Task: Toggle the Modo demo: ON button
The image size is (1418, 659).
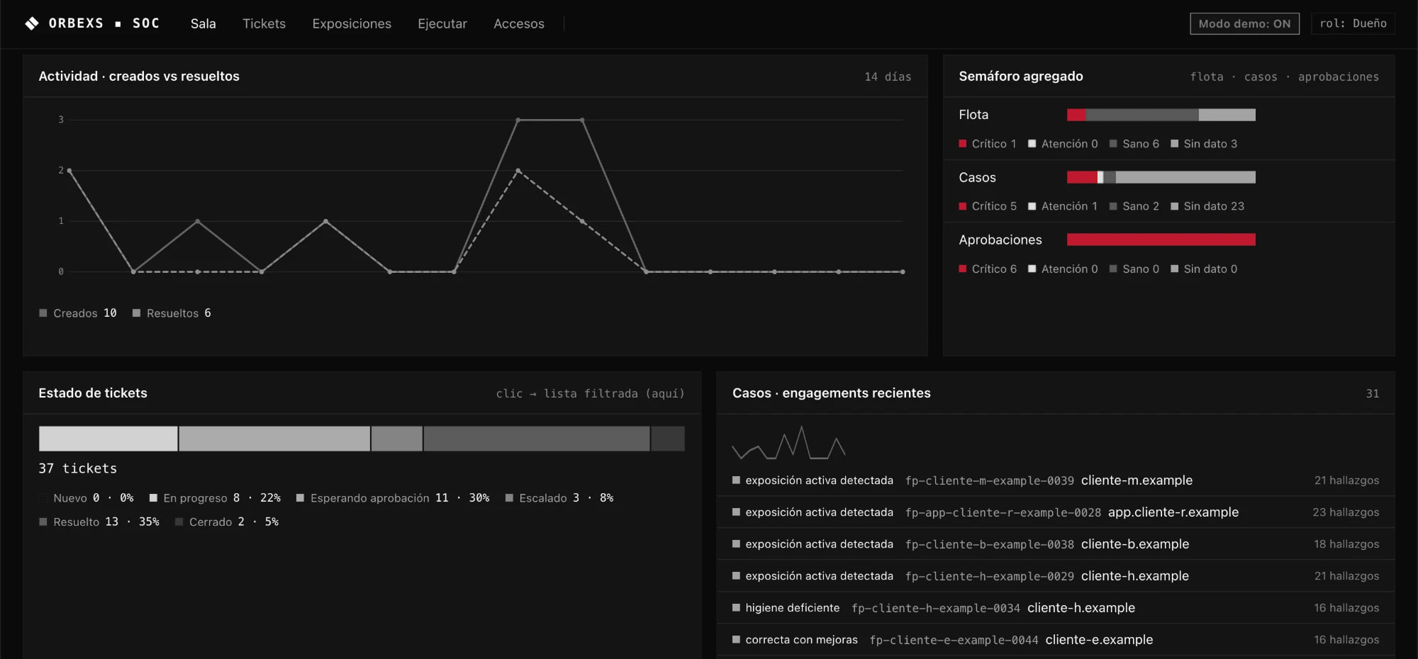Action: 1244,23
